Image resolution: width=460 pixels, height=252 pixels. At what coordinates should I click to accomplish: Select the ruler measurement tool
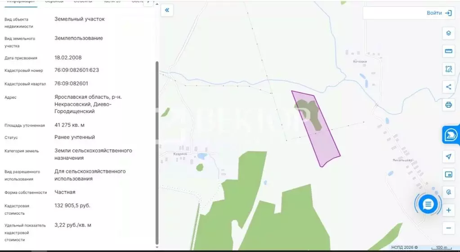pos(448,51)
